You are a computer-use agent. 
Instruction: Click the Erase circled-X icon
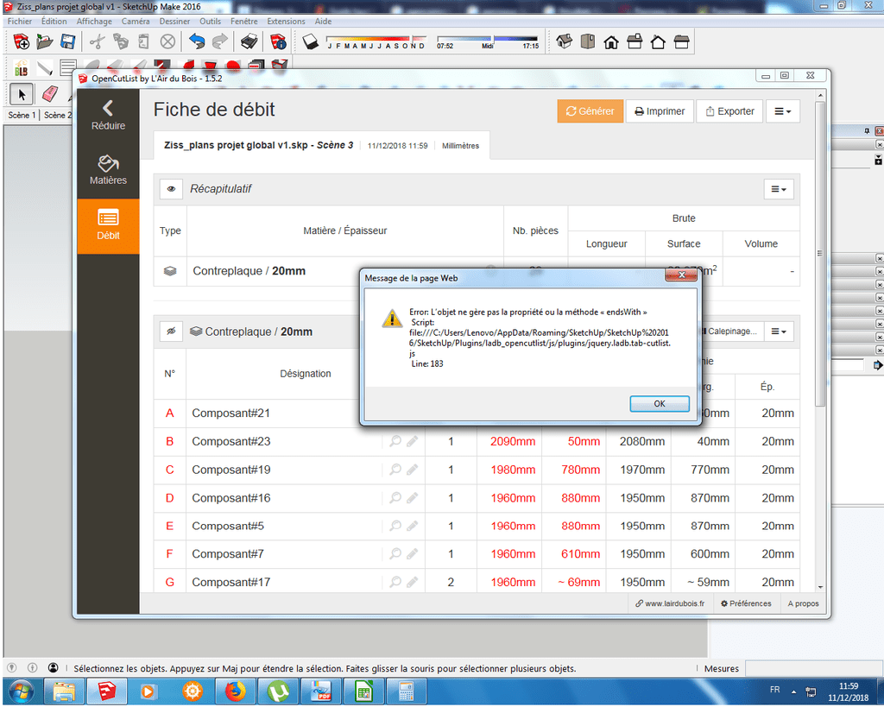167,41
